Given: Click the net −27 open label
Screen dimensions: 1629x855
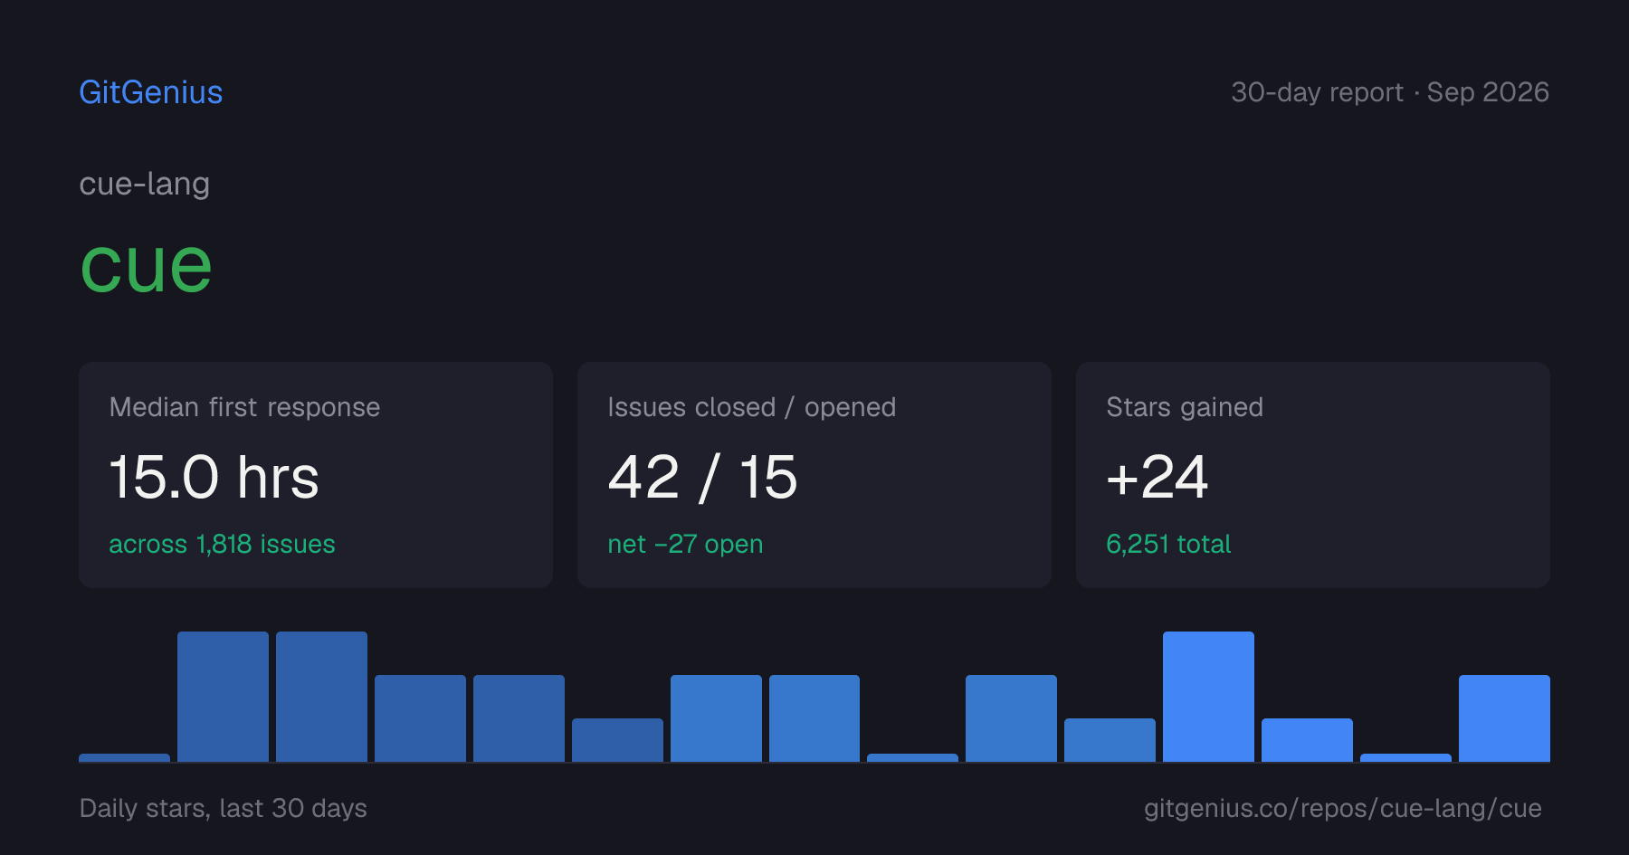Looking at the screenshot, I should 685,544.
